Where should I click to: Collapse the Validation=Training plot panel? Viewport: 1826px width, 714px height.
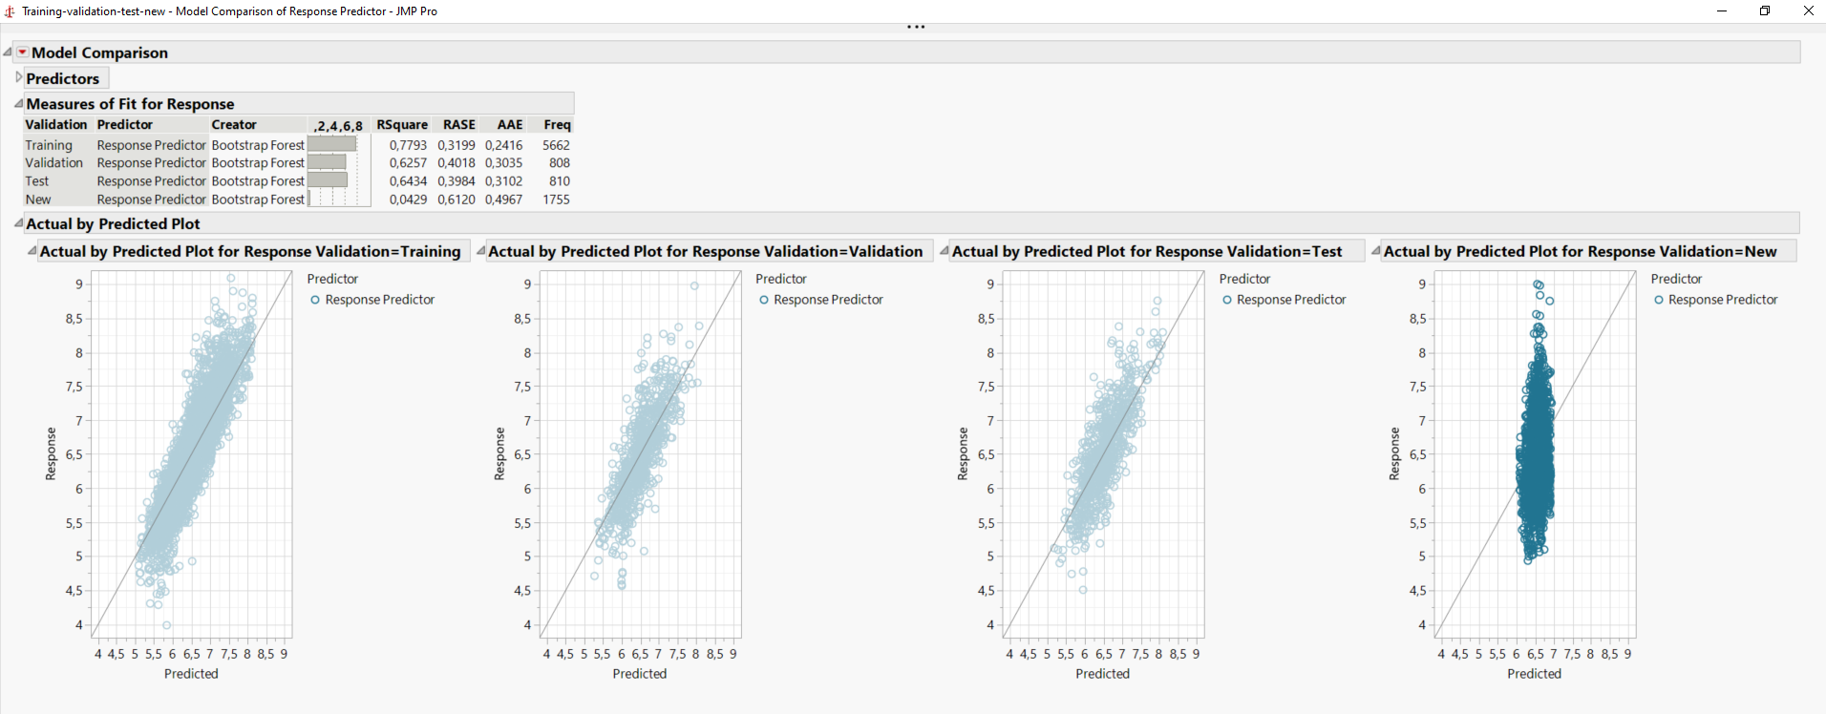[32, 251]
